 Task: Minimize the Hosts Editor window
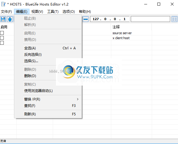(146, 4)
